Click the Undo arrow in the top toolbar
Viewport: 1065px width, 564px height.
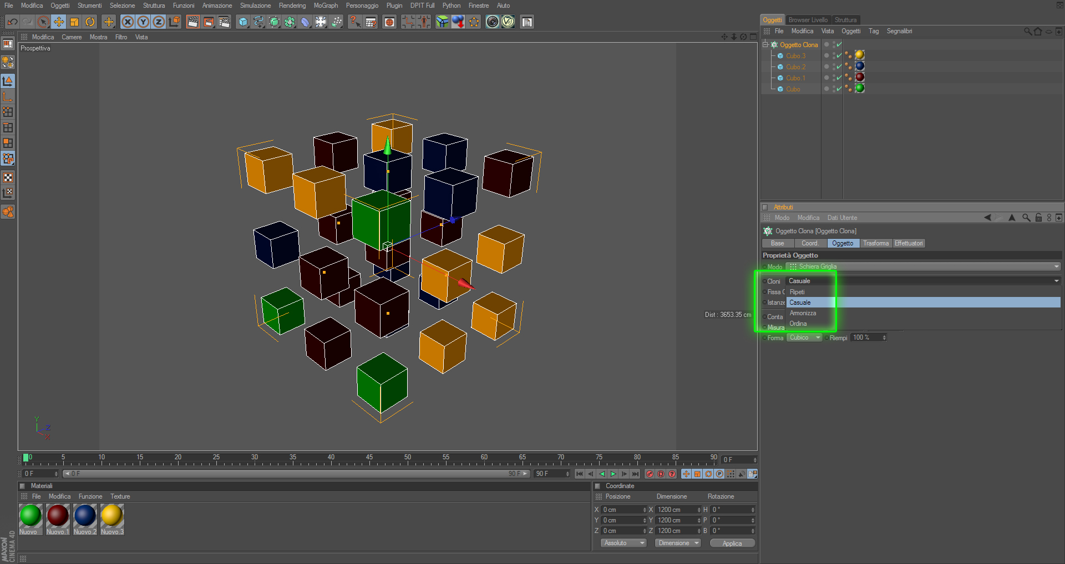(12, 22)
